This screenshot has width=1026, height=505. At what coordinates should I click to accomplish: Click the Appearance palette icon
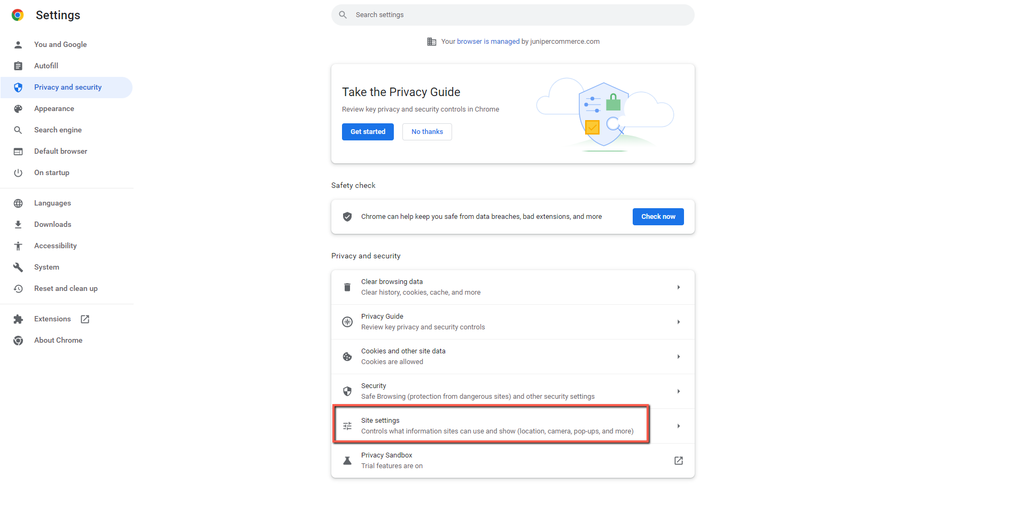point(18,109)
